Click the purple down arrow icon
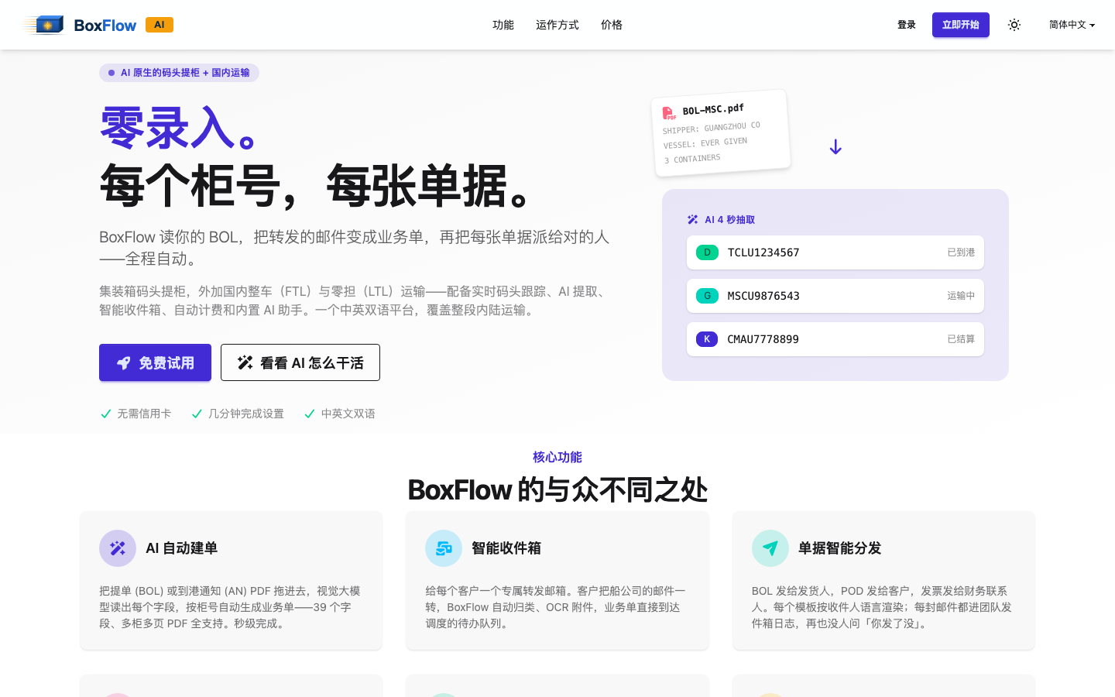The image size is (1115, 697). point(835,147)
